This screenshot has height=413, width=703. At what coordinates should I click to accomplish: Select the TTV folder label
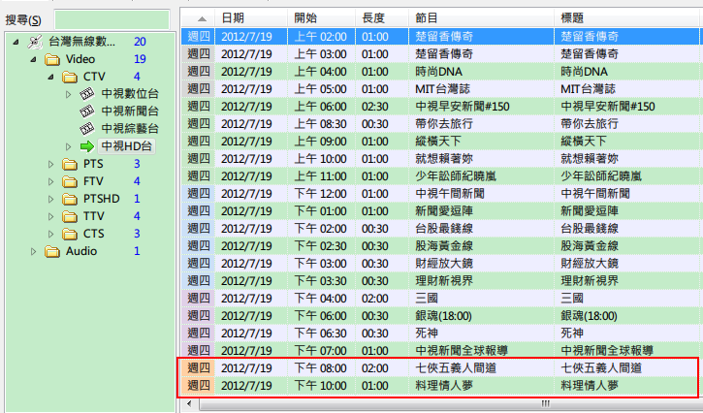(94, 216)
